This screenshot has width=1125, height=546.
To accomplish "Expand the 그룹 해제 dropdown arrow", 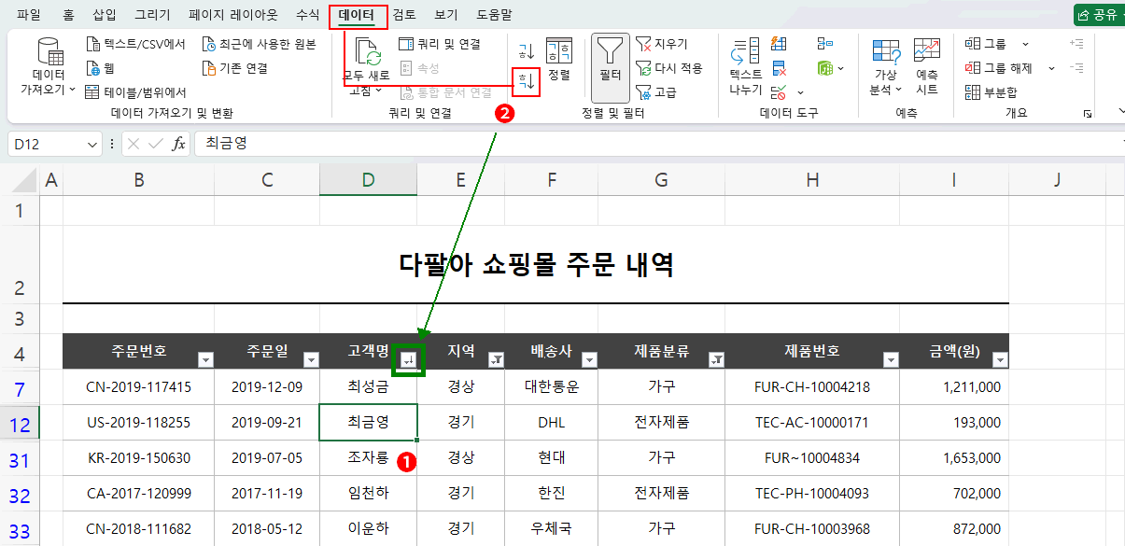I will [x=1051, y=68].
